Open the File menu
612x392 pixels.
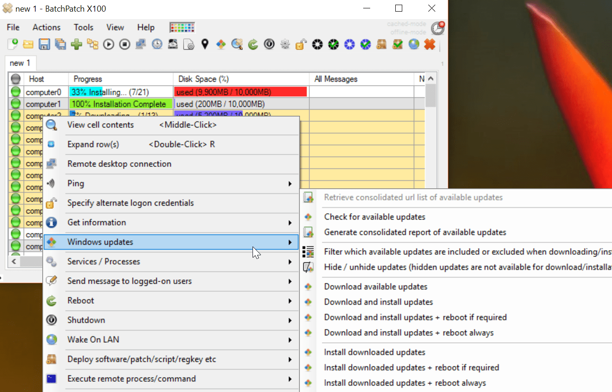tap(13, 27)
